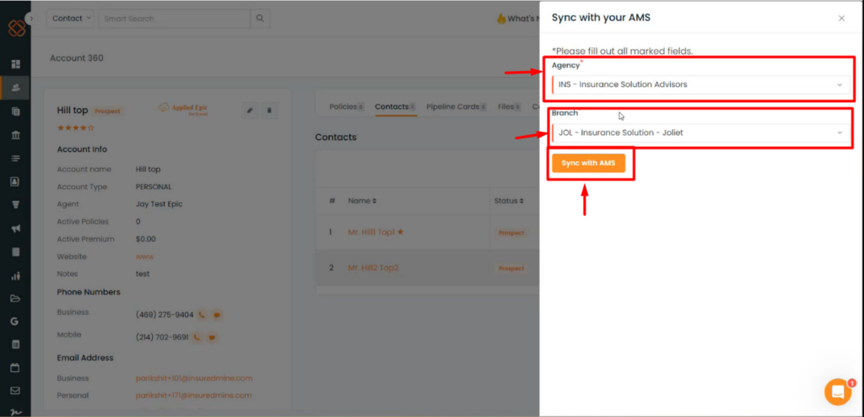Open the mail envelope icon in sidebar
Viewport: 864px width, 417px height.
coord(15,391)
